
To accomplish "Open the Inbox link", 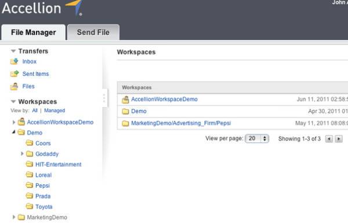I will [x=30, y=61].
